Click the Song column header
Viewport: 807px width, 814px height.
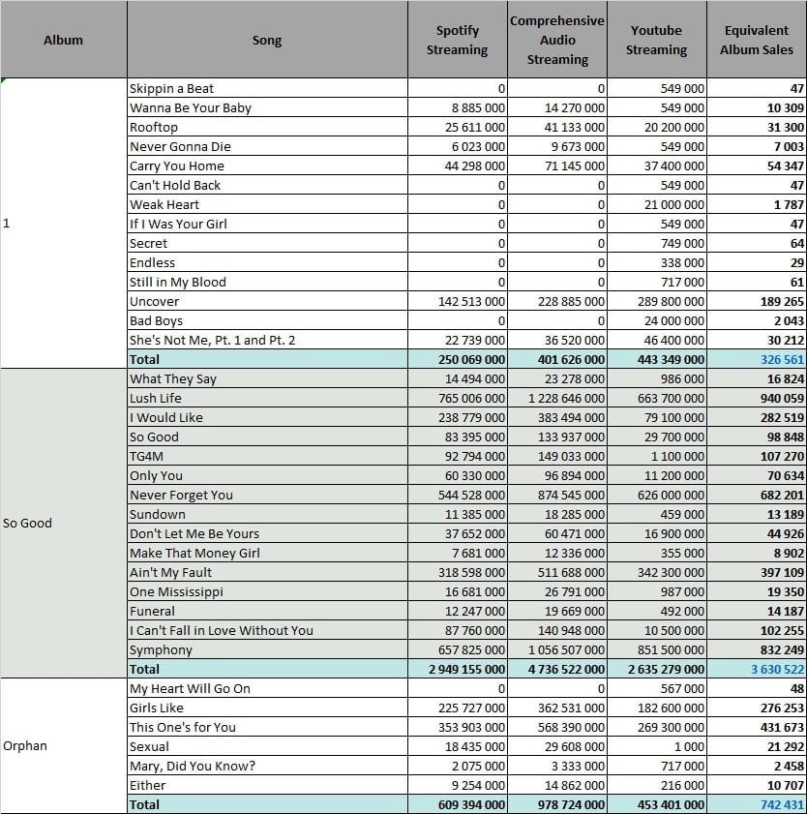(x=267, y=40)
